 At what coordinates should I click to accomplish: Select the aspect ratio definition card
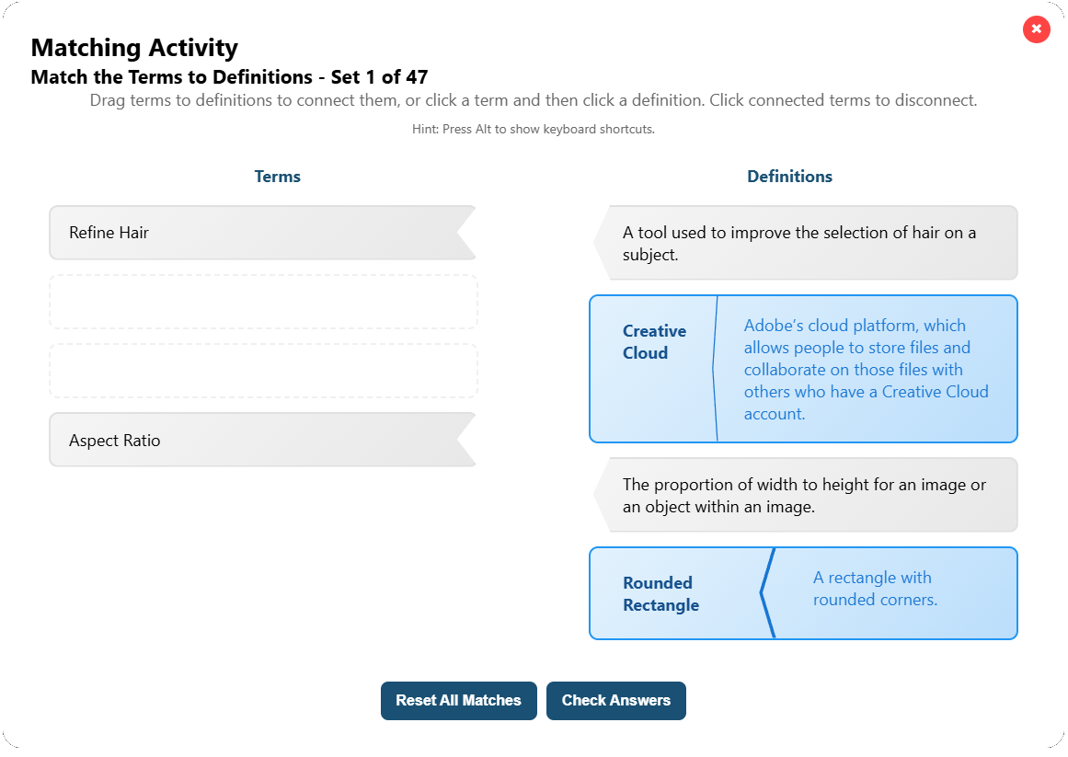[x=808, y=494]
